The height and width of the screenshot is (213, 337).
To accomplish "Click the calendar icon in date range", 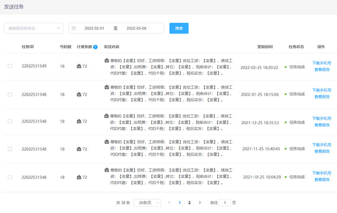I will coord(74,28).
